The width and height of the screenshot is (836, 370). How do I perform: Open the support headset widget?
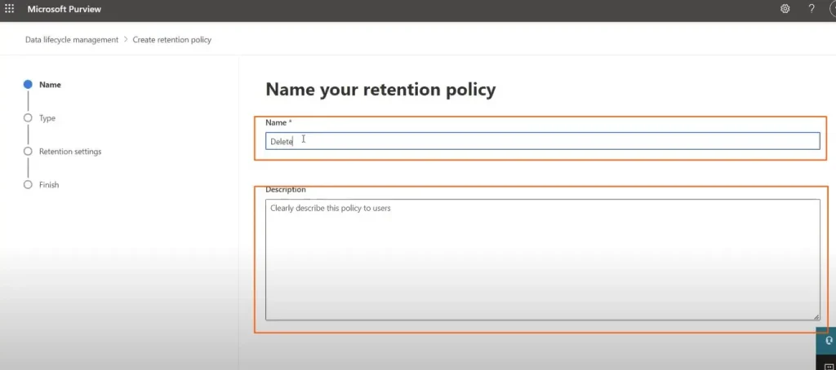[x=828, y=341]
